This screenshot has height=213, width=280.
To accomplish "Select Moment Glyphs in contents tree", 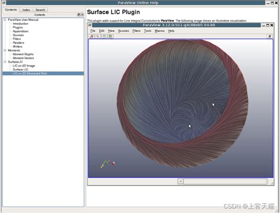I will 23,54.
